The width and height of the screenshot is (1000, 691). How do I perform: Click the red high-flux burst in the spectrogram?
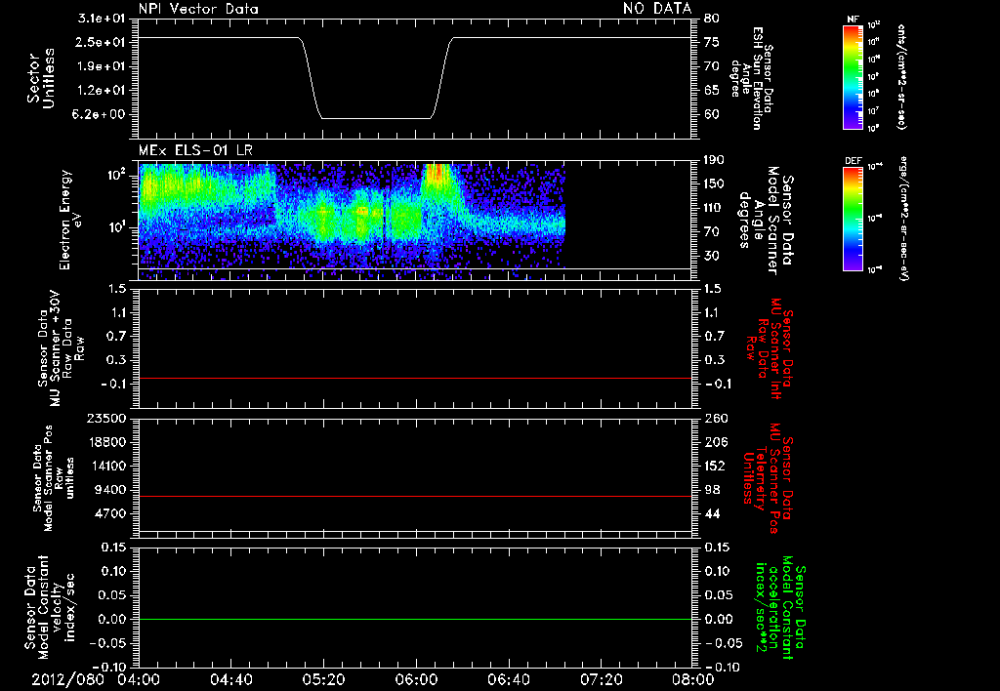pos(437,176)
